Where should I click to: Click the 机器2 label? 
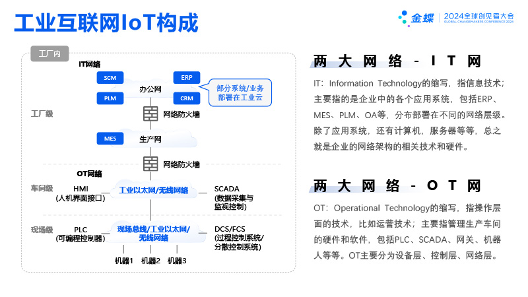(150, 261)
